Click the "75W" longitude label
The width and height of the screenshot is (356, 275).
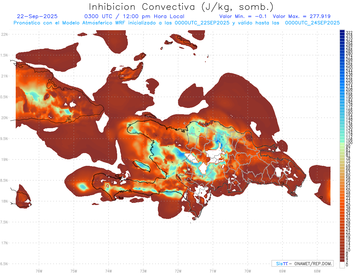click(74, 271)
